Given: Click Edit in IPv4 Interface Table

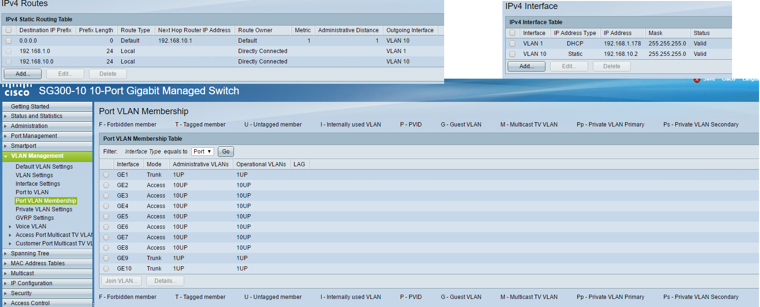Looking at the screenshot, I should pos(569,66).
